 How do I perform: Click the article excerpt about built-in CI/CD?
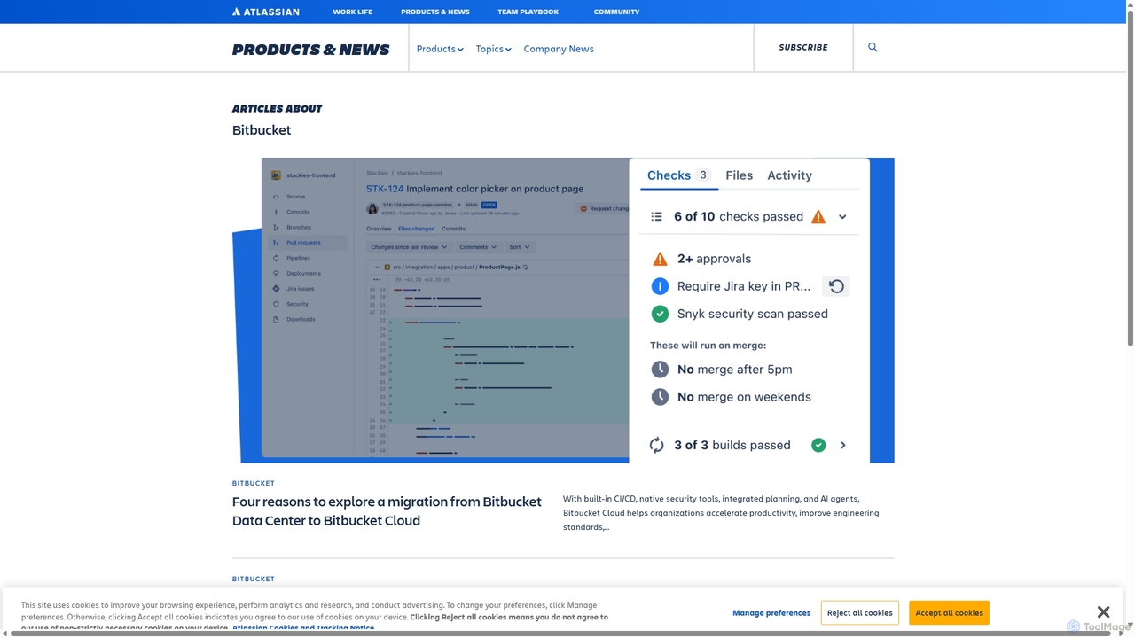(721, 513)
